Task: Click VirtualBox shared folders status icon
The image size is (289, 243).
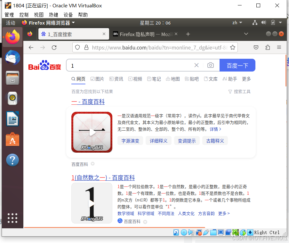Action: pos(213,232)
